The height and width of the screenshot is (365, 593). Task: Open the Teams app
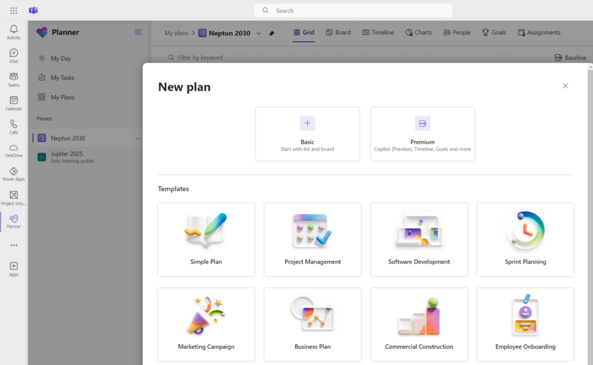tap(13, 78)
